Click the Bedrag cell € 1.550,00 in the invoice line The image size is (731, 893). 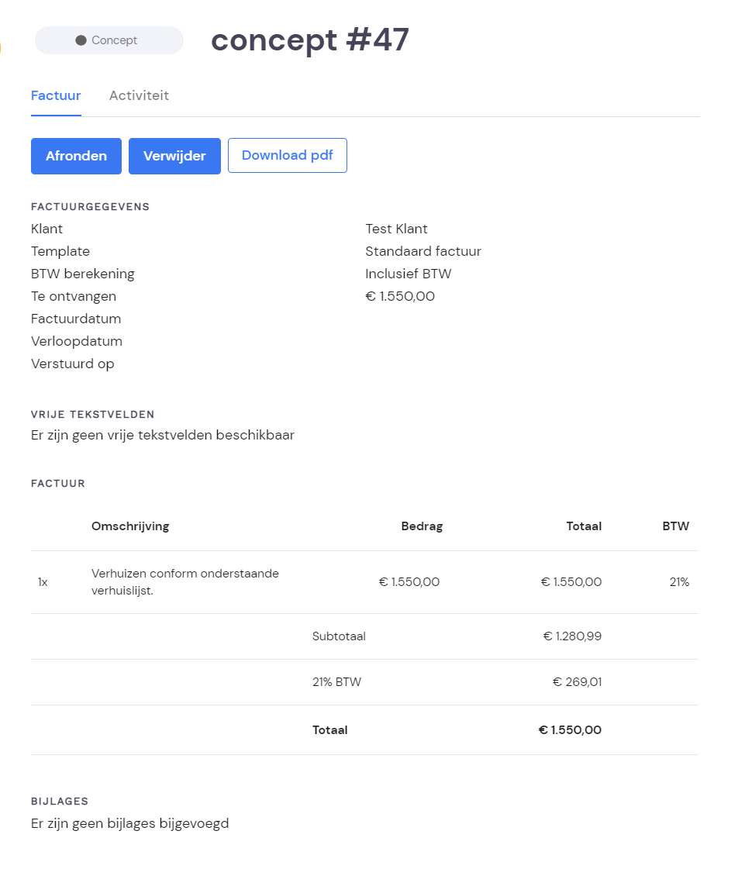pos(409,582)
